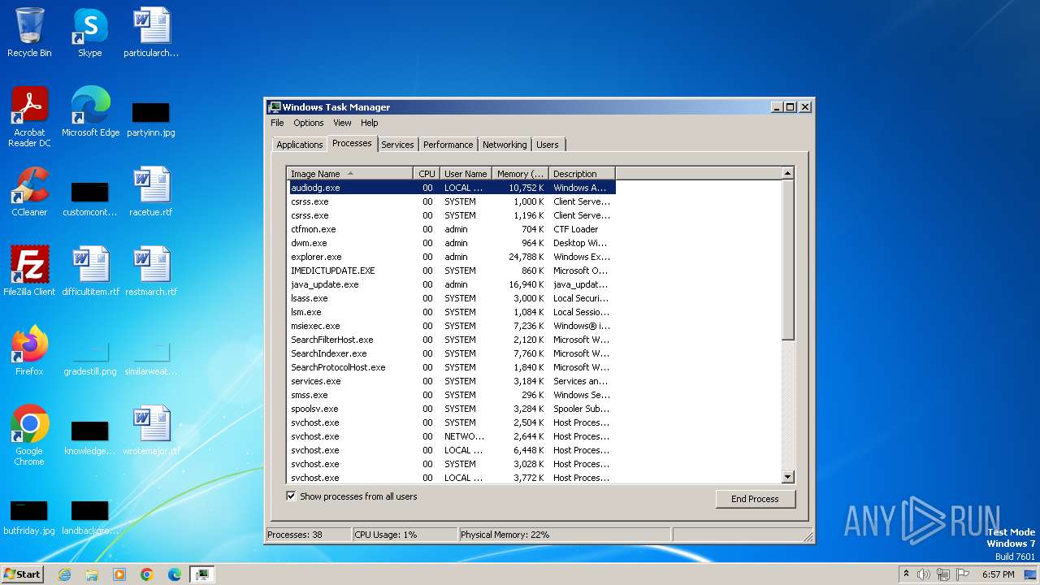
Task: Click the Show desktop button on taskbar
Action: pyautogui.click(x=1031, y=574)
